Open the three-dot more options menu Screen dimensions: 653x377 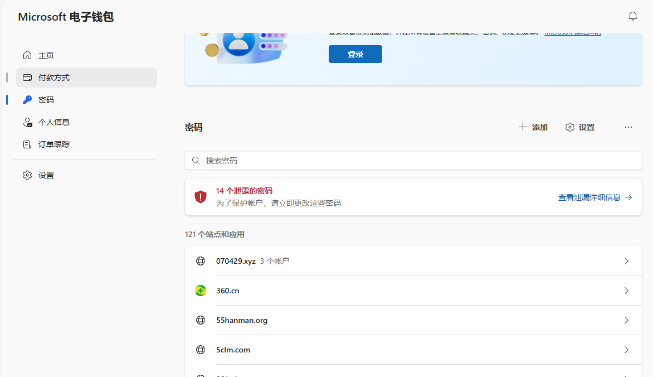point(628,127)
